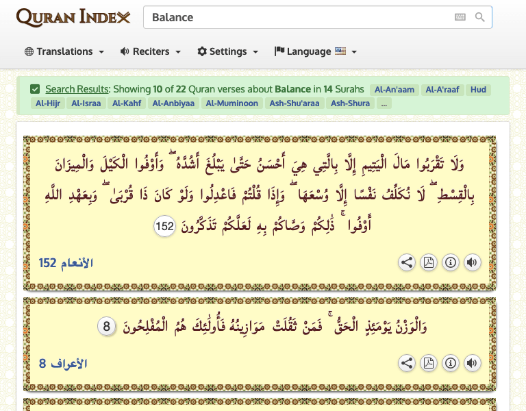The height and width of the screenshot is (411, 526).
Task: Play audio for verse Al-An'aam 152
Action: pyautogui.click(x=472, y=262)
